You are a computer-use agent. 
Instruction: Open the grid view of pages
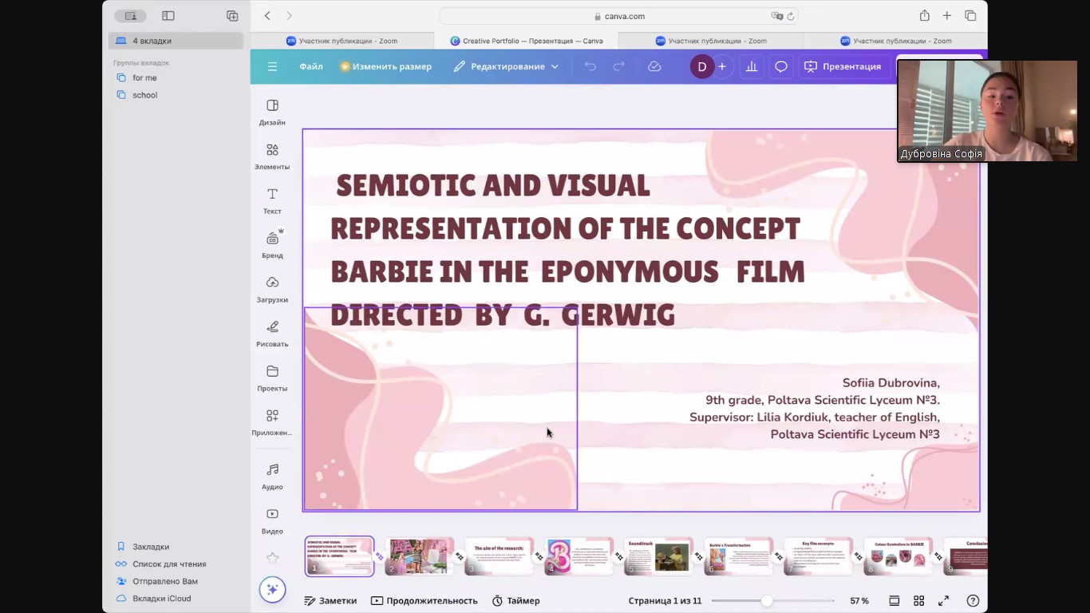(918, 600)
